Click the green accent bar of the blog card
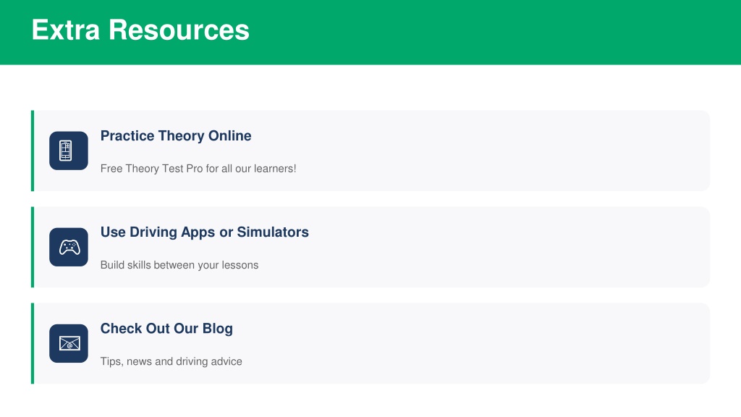This screenshot has height=417, width=741. 33,343
